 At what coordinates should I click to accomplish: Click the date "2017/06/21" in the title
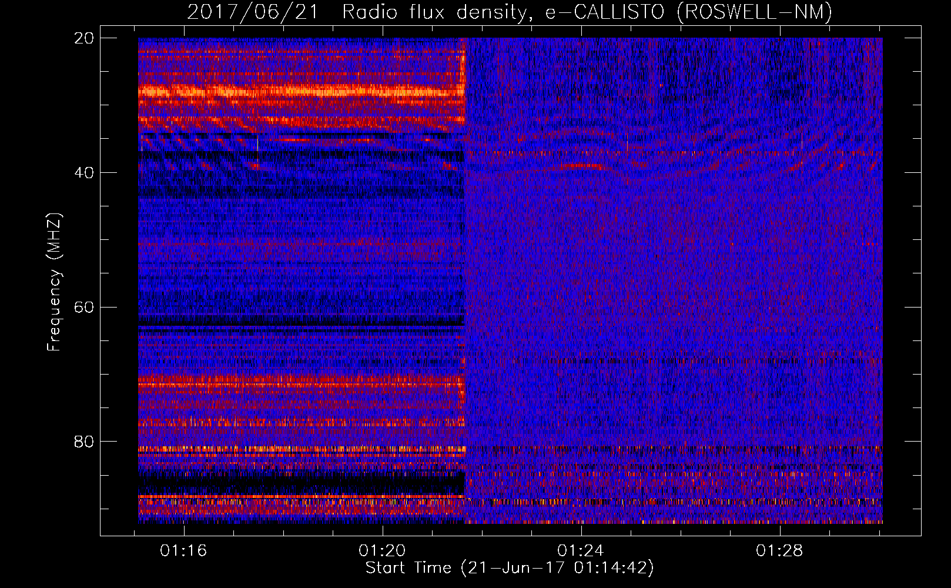(x=253, y=12)
